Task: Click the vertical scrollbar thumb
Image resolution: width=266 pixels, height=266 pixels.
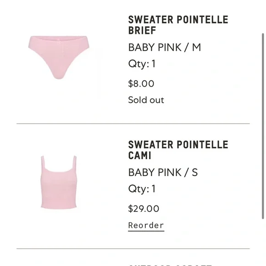Action: coord(263,126)
